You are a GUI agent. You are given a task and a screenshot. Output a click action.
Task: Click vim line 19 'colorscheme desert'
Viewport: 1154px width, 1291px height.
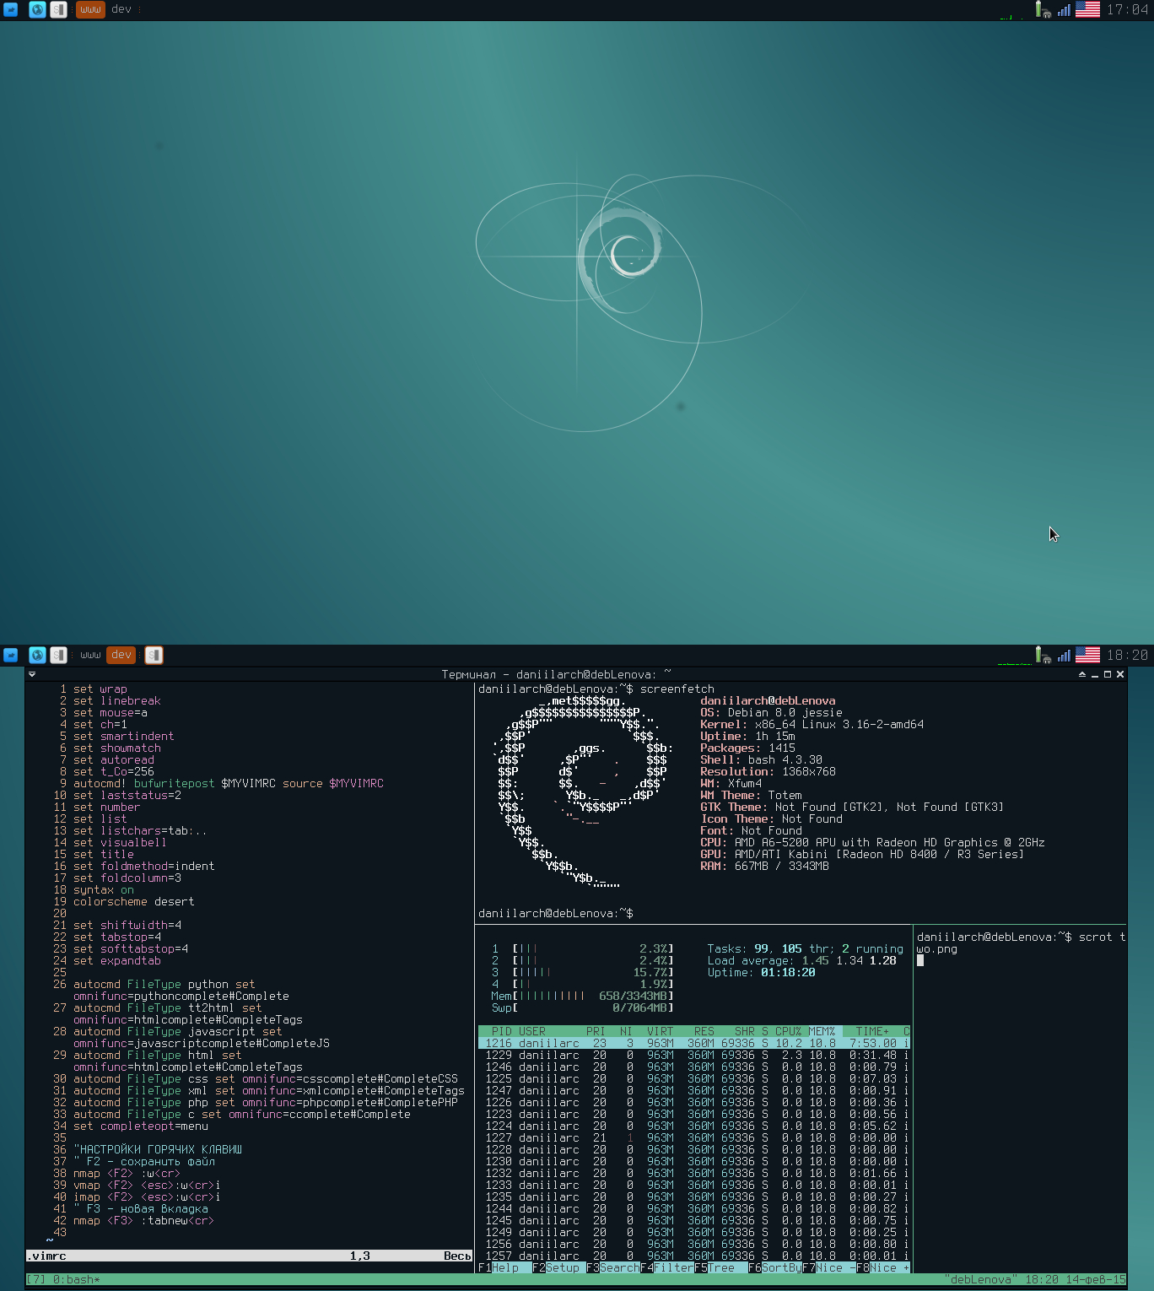coord(134,901)
